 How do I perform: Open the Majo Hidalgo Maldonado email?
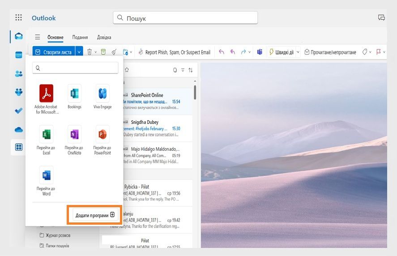coord(158,155)
